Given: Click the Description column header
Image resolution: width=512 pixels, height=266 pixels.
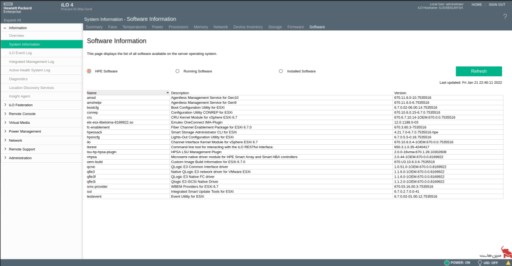Looking at the screenshot, I should pyautogui.click(x=180, y=93).
